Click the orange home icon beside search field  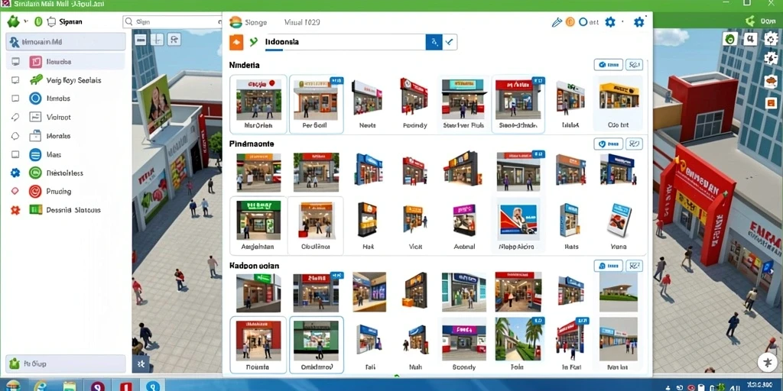pos(236,43)
